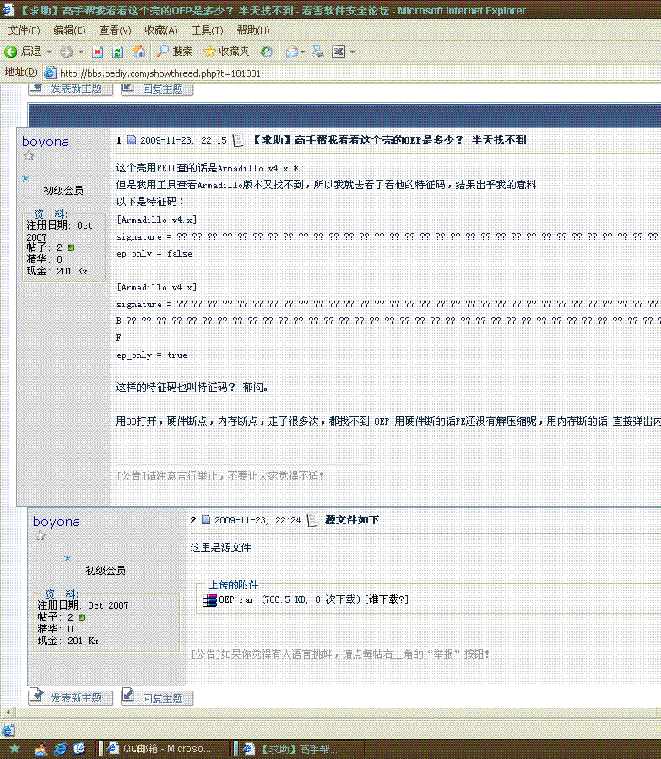The height and width of the screenshot is (759, 661).
Task: Open the 编辑(E) menu
Action: (x=69, y=30)
